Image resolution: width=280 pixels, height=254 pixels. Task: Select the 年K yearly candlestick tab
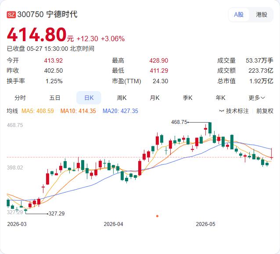[221, 98]
